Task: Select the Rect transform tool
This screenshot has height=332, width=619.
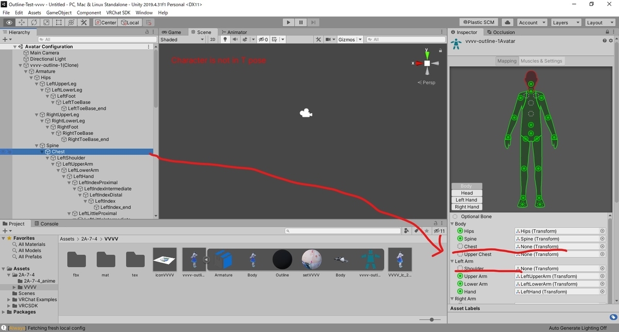Action: tap(59, 23)
